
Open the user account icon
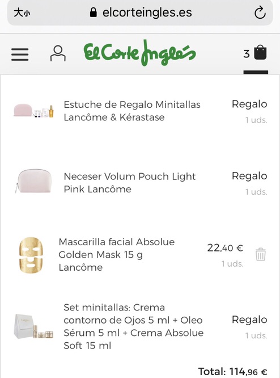click(58, 53)
